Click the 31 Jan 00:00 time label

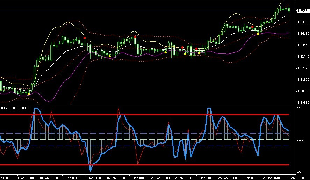coord(295,178)
